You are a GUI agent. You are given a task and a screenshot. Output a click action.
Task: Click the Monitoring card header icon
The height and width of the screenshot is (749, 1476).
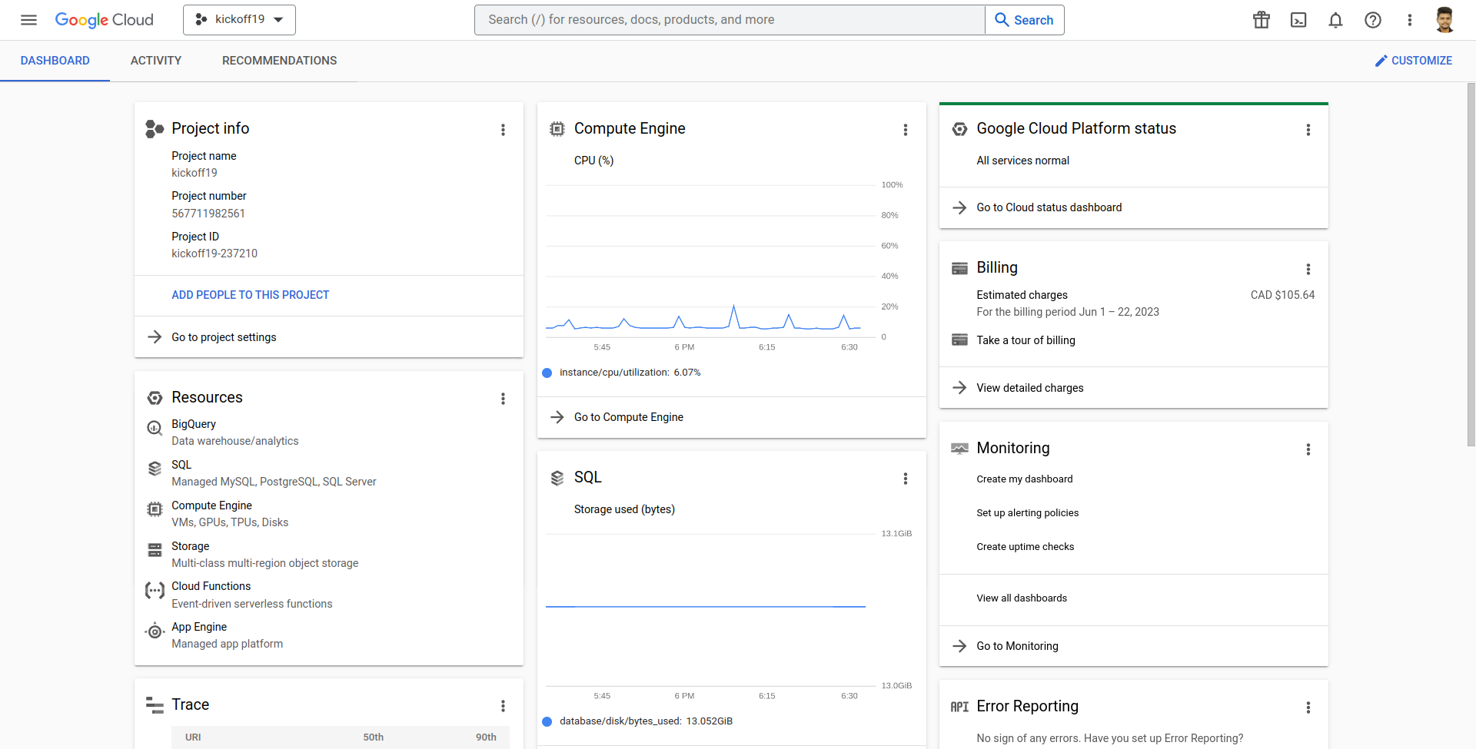[959, 449]
